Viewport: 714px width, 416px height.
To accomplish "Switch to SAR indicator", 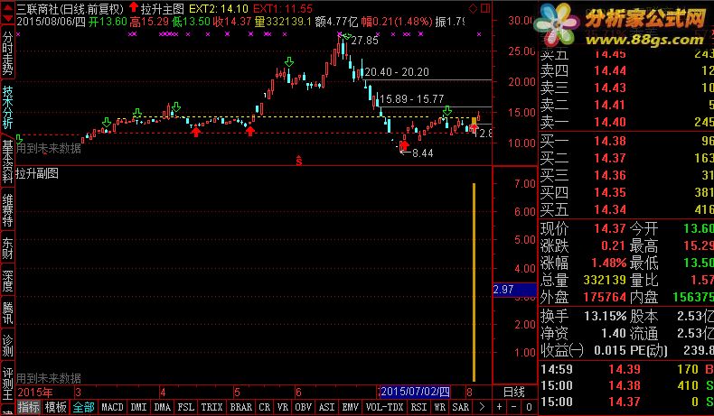I will (x=461, y=407).
